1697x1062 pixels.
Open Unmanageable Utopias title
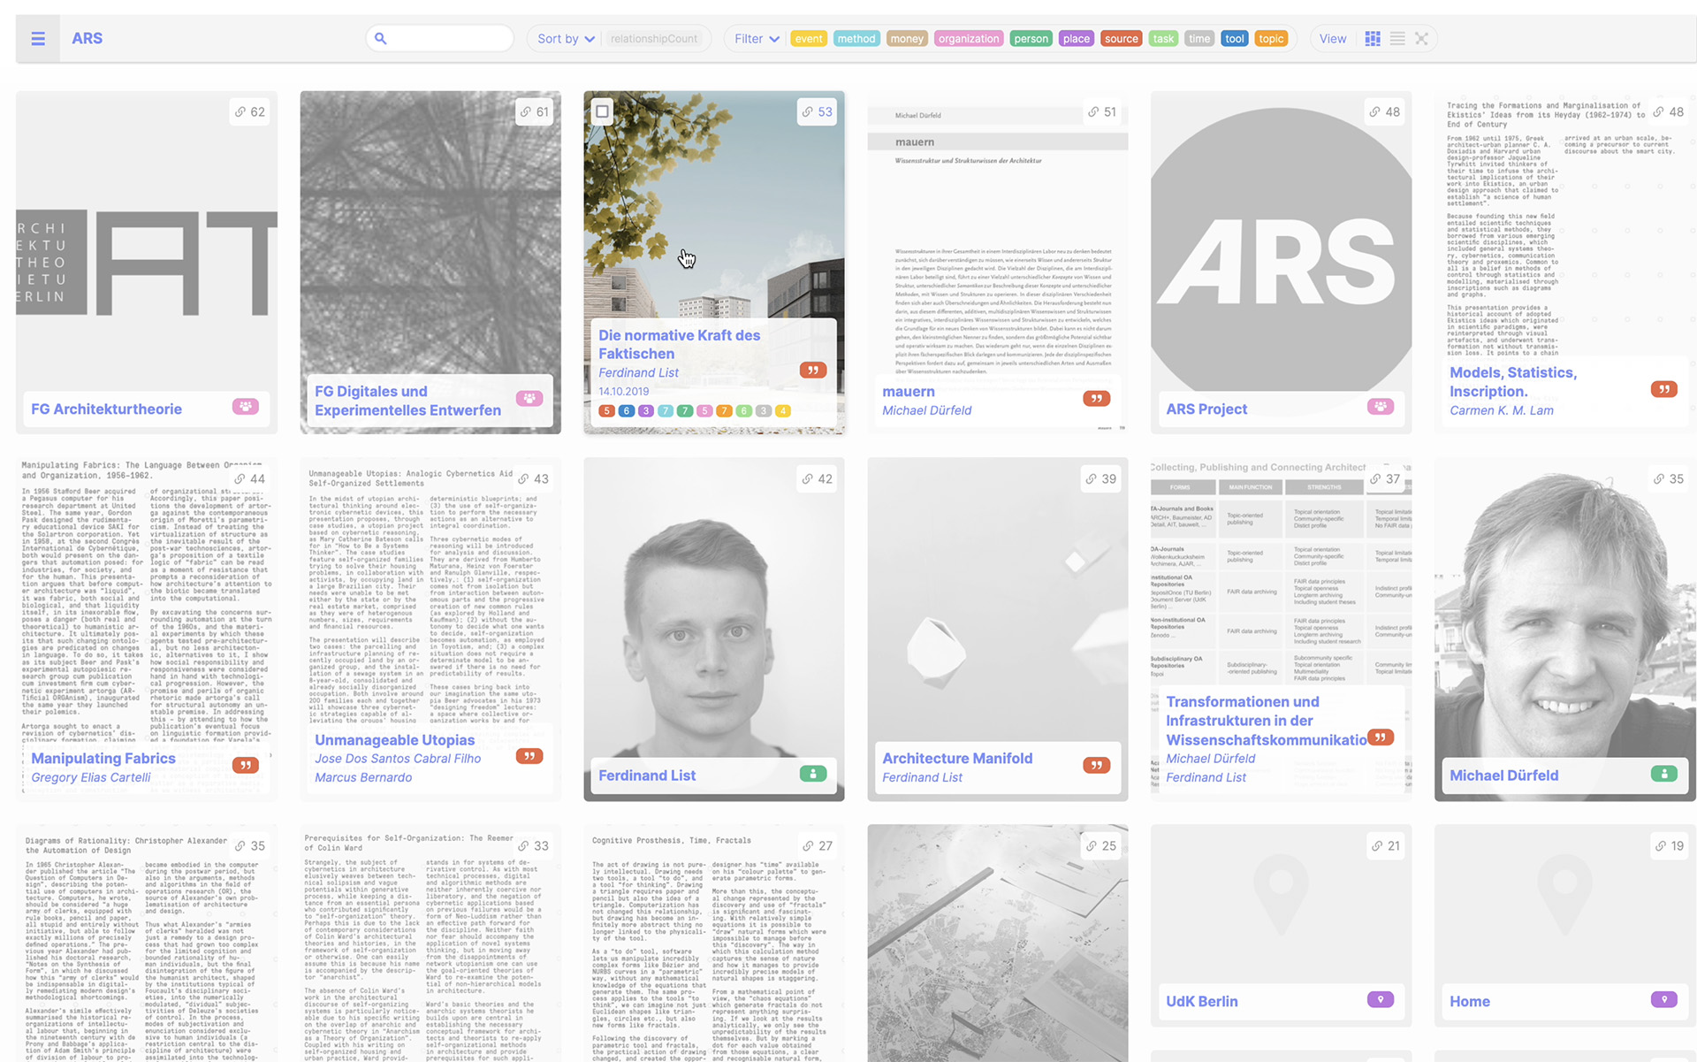[x=394, y=739]
